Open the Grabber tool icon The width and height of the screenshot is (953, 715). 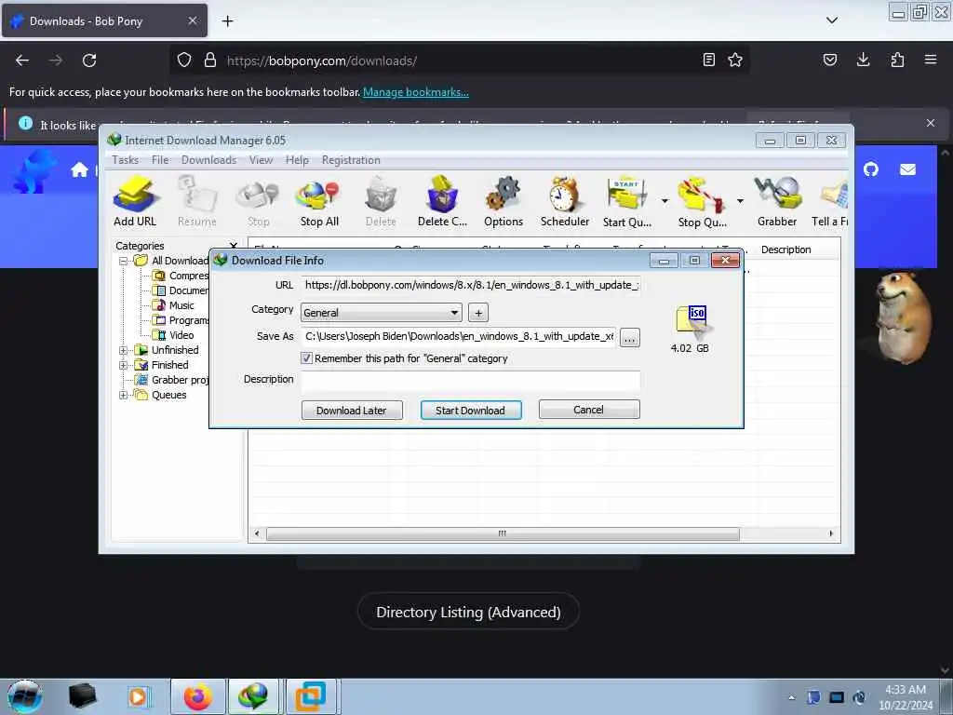pos(777,202)
